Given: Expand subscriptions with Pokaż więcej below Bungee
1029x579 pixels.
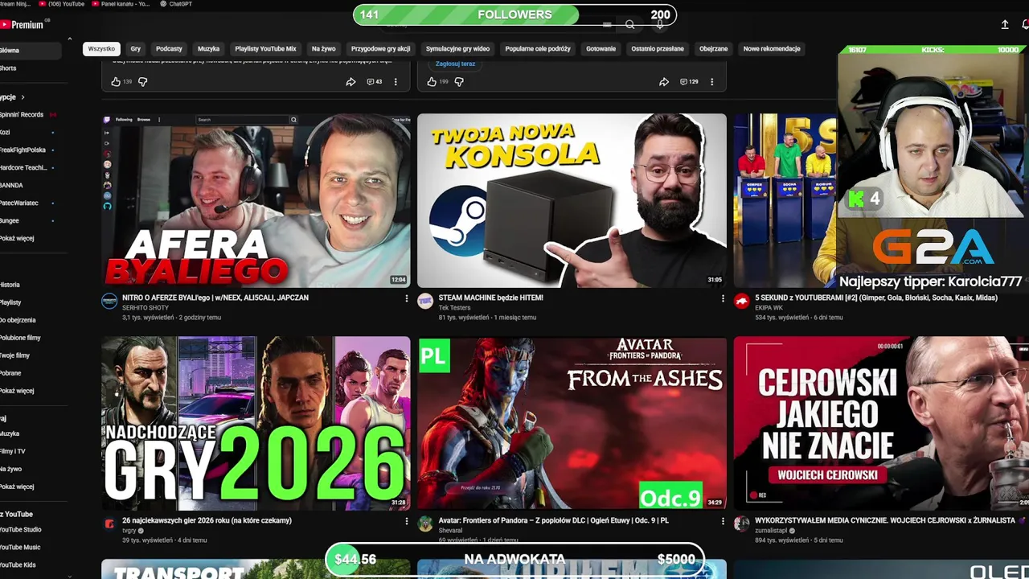Looking at the screenshot, I should click(x=17, y=239).
